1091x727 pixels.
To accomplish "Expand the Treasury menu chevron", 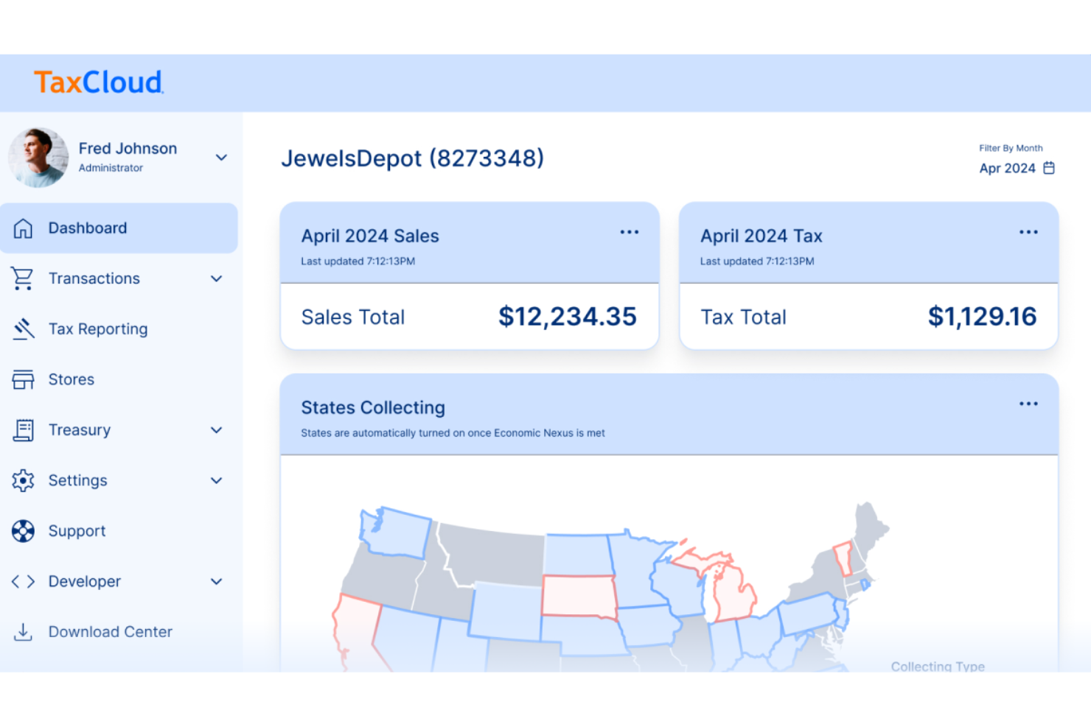I will click(x=216, y=430).
